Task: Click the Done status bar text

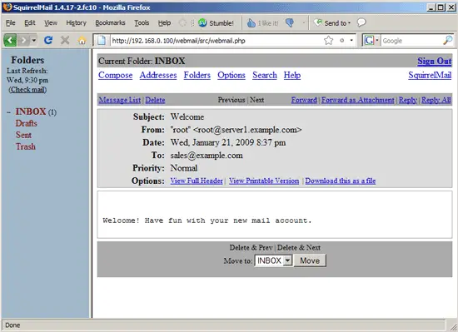Action: coord(12,325)
